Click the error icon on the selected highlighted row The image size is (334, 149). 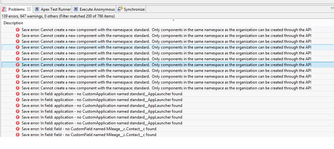18,65
